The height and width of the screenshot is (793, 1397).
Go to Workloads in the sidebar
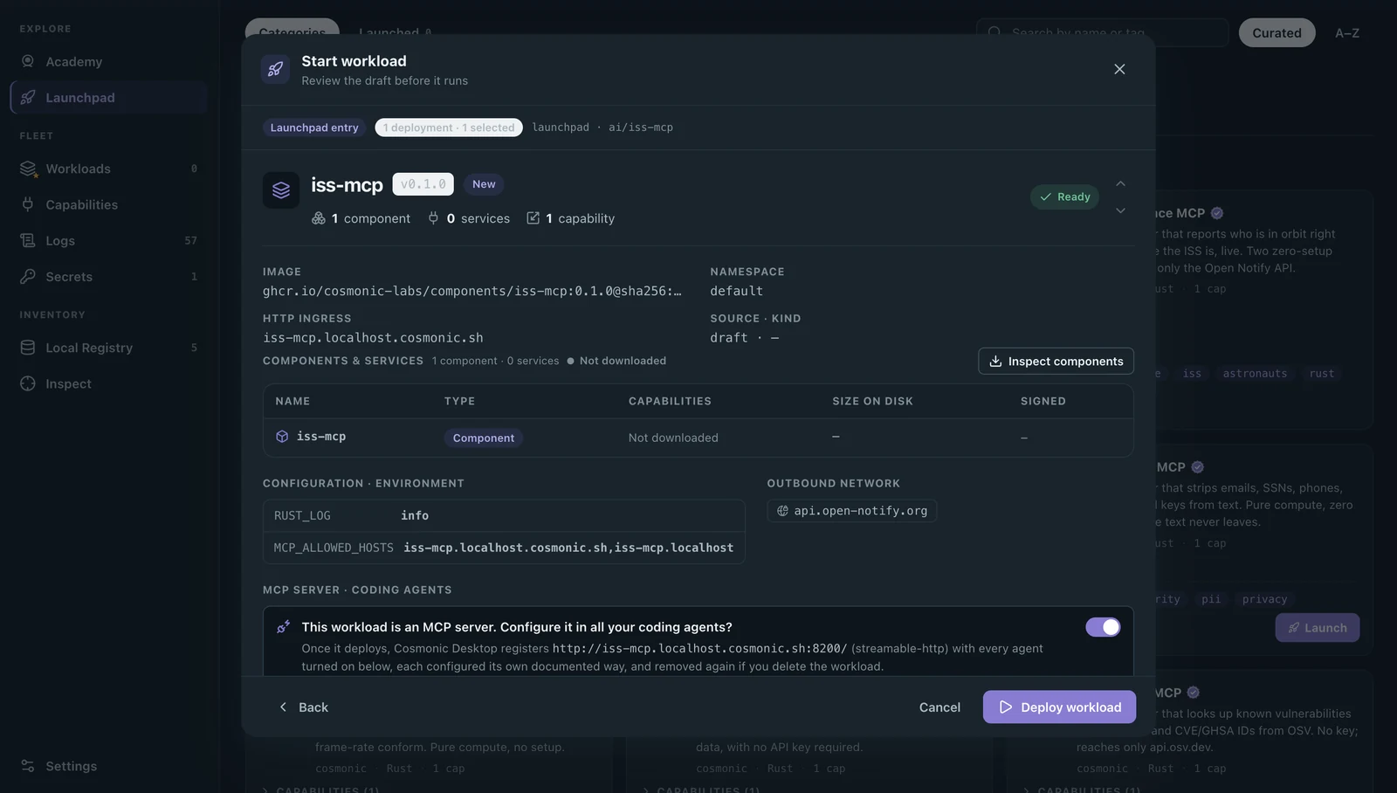pos(108,169)
